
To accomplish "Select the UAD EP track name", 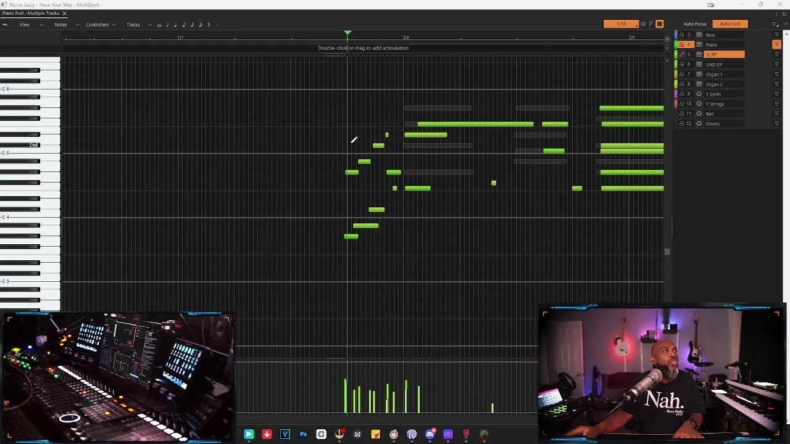I will click(x=713, y=64).
